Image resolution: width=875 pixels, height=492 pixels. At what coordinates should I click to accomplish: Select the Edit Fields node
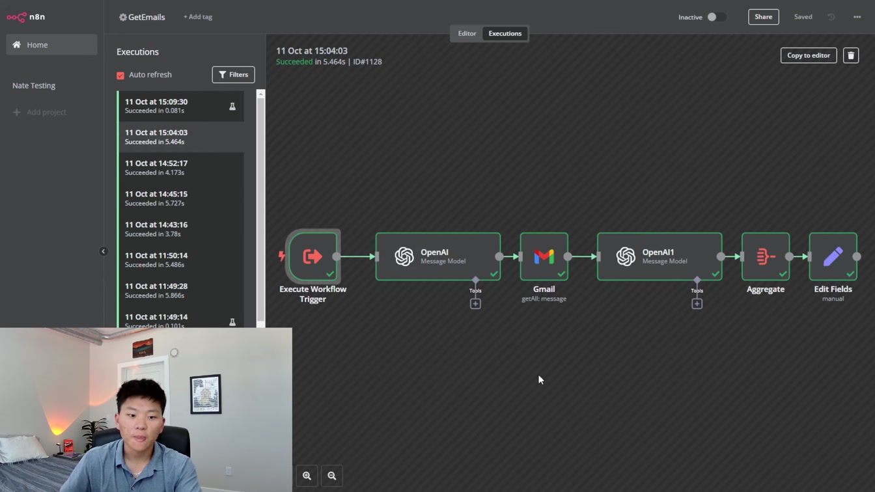coord(833,256)
